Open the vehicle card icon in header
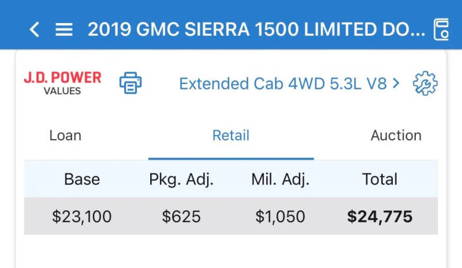Viewport: 462px width, 268px height. (x=441, y=29)
